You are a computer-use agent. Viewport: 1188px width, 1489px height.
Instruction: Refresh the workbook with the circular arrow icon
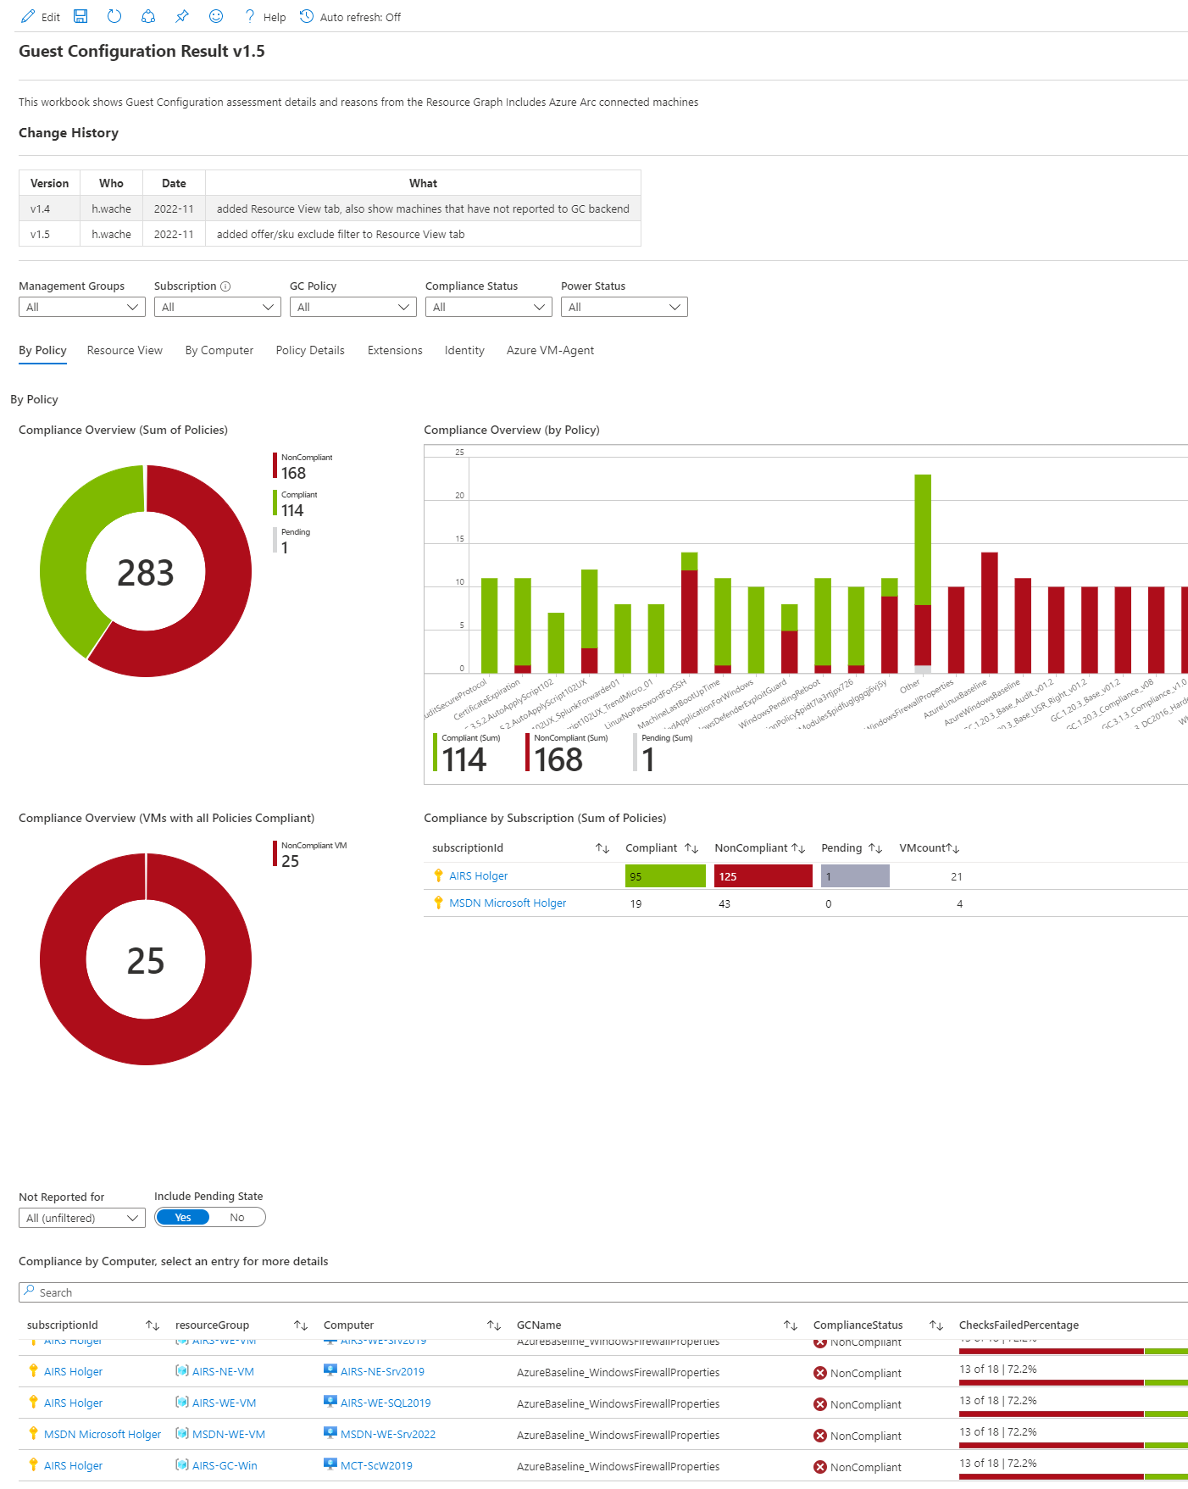[x=114, y=16]
